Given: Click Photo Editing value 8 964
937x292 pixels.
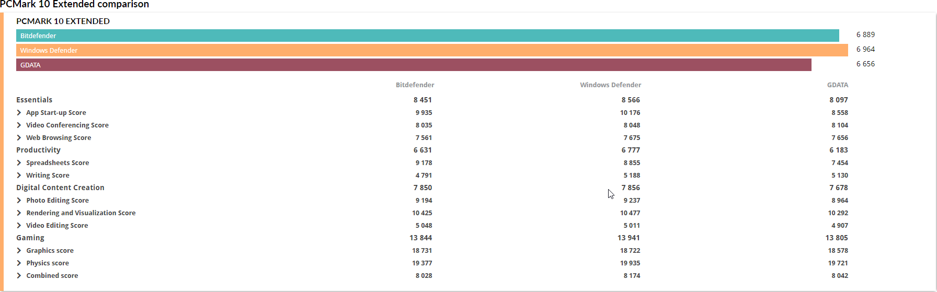Looking at the screenshot, I should click(840, 201).
